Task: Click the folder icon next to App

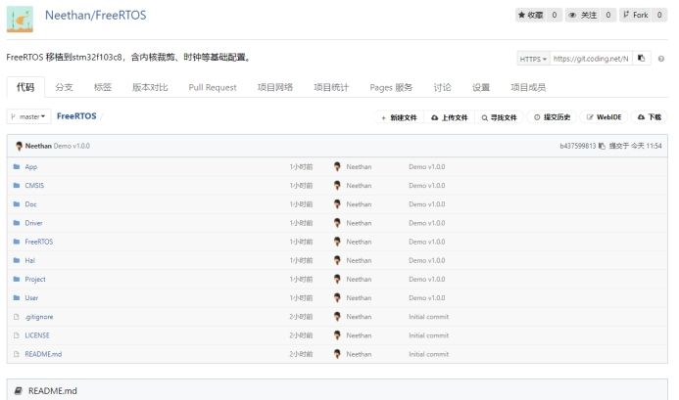Action: click(x=17, y=166)
